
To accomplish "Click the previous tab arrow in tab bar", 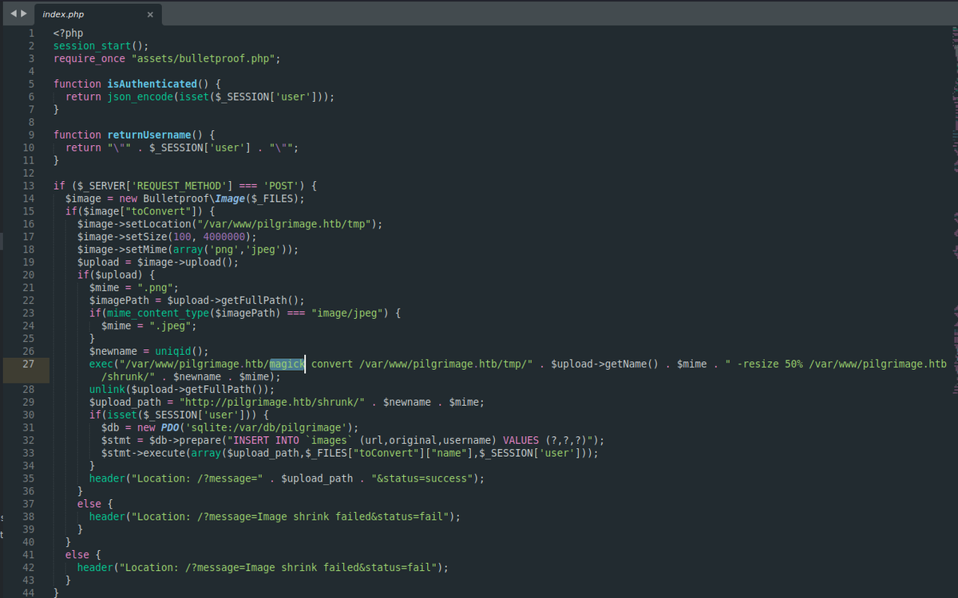I will (x=14, y=14).
